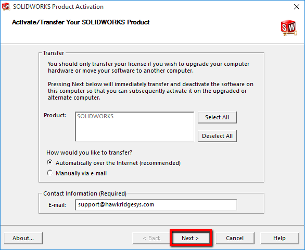This screenshot has height=250, width=305.
Task: Click the Product list box
Action: click(134, 127)
